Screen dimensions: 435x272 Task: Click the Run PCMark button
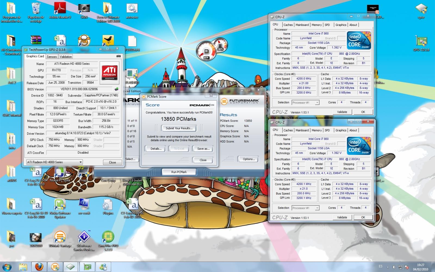click(179, 172)
